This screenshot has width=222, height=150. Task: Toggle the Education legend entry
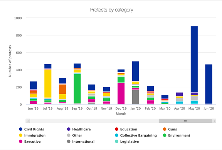pyautogui.click(x=126, y=129)
